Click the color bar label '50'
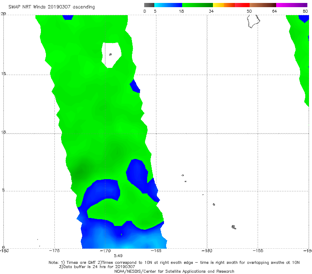Screen dimensions: 312x274 [x=249, y=11]
